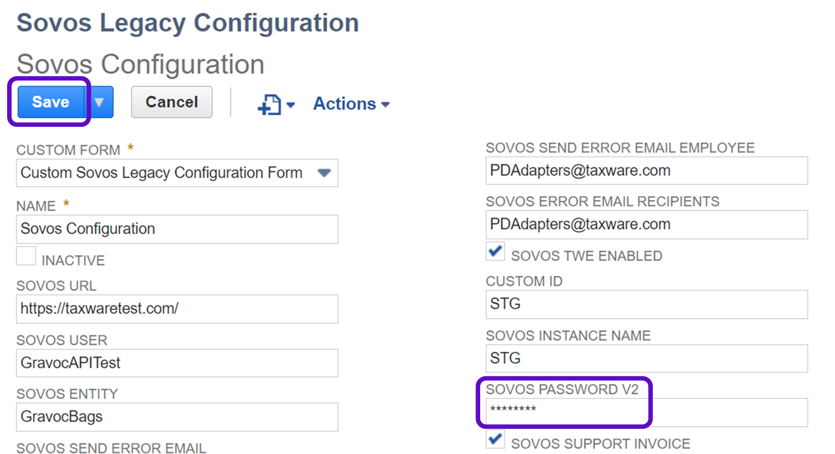Expand the Custom Form dropdown
This screenshot has width=835, height=454.
click(324, 173)
